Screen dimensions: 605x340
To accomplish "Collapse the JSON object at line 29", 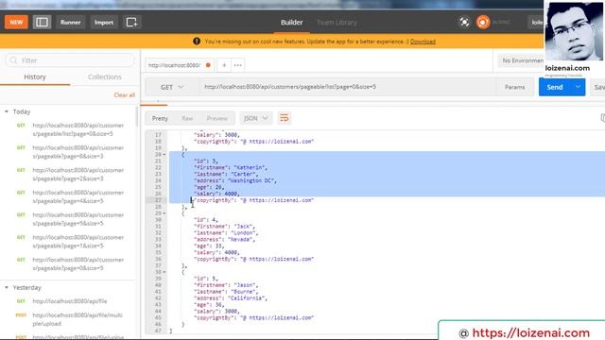I will pyautogui.click(x=164, y=213).
